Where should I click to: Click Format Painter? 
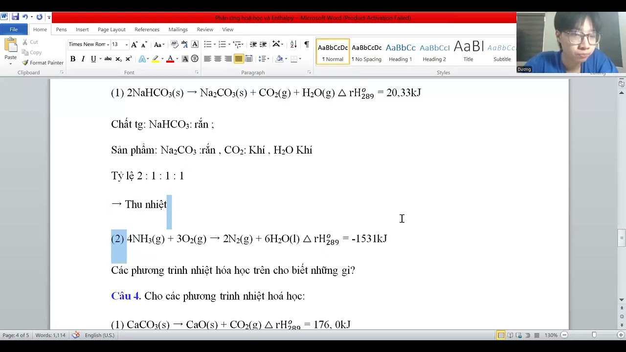[x=43, y=63]
